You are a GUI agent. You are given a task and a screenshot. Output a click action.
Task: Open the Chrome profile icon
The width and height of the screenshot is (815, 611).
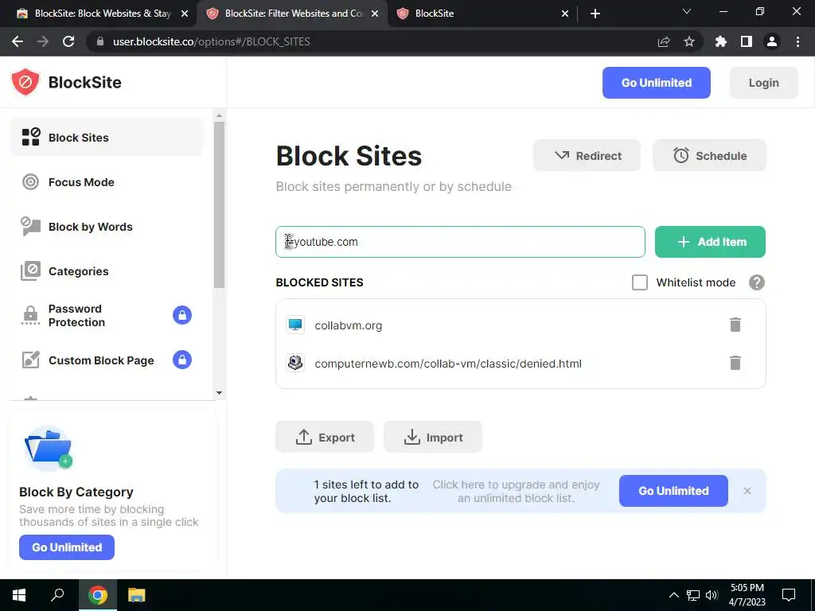click(x=772, y=41)
